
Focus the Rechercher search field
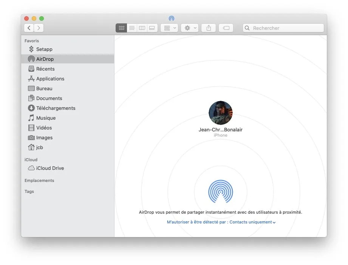pos(283,28)
